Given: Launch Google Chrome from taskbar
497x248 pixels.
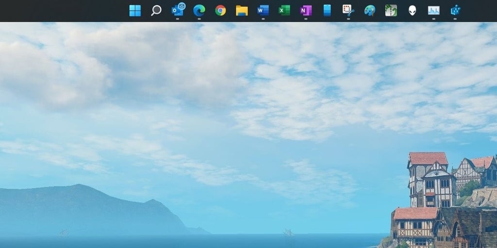Looking at the screenshot, I should pyautogui.click(x=220, y=11).
